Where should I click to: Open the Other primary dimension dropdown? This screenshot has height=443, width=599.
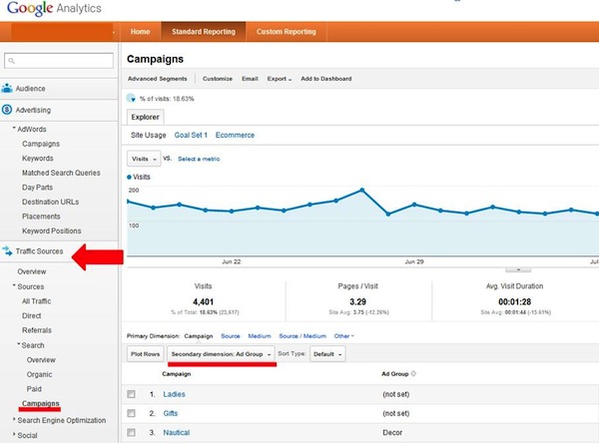tap(343, 336)
